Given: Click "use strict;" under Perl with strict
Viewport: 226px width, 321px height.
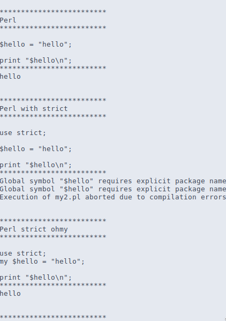Looking at the screenshot, I should pos(23,133).
